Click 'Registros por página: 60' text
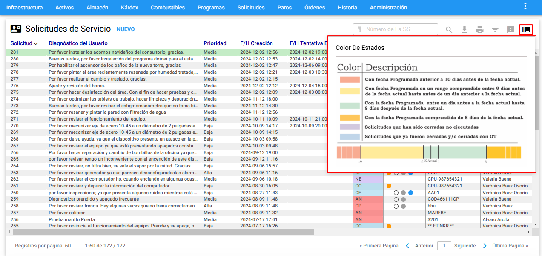This screenshot has height=256, width=542. (x=43, y=246)
